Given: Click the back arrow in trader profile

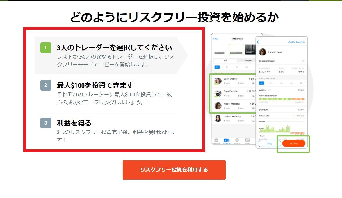Looking at the screenshot, I should coord(258,42).
